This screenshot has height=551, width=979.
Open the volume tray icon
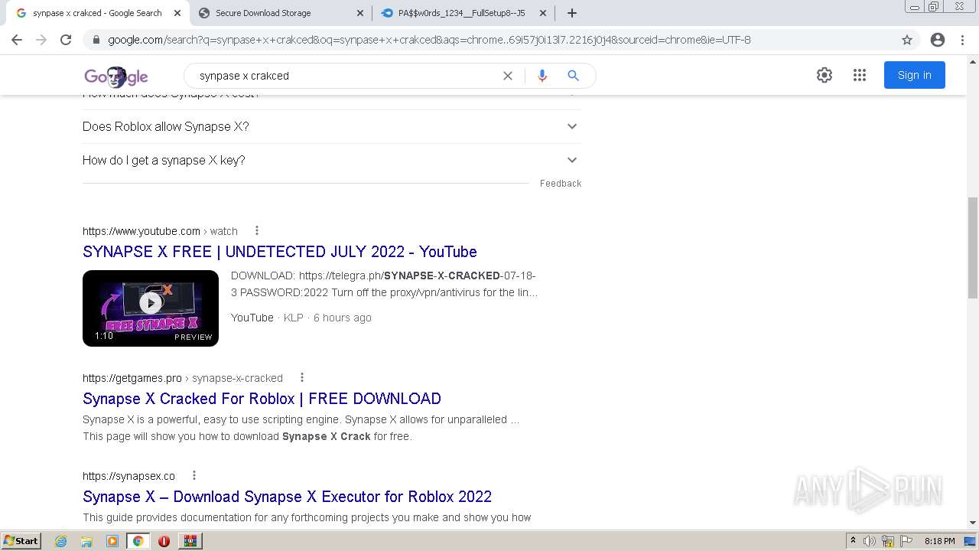click(870, 541)
